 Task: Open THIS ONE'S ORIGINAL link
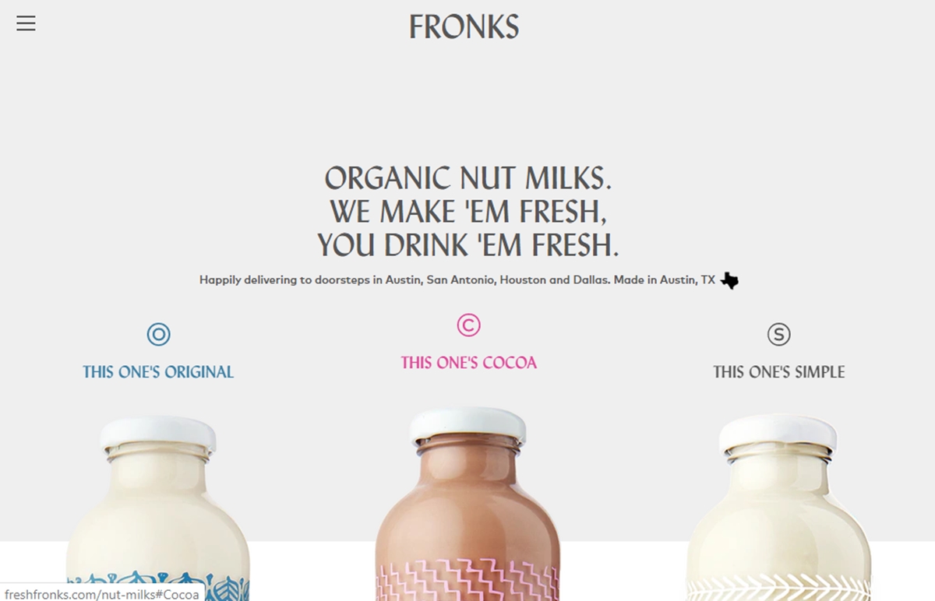[x=158, y=372]
